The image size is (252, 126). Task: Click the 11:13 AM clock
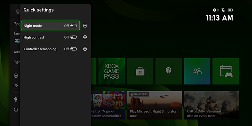(x=220, y=18)
